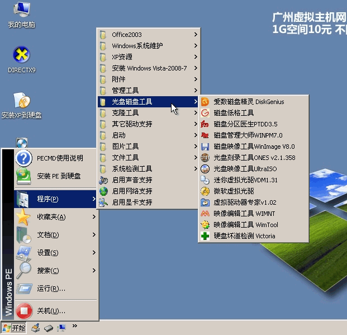The image size is (347, 335).
Task: Expand quick launch overflow chevron
Action: click(x=74, y=325)
